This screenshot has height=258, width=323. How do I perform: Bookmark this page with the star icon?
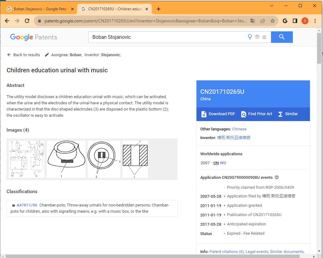[x=273, y=21]
